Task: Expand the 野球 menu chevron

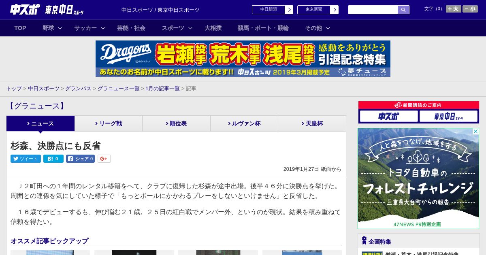Action: click(x=60, y=28)
